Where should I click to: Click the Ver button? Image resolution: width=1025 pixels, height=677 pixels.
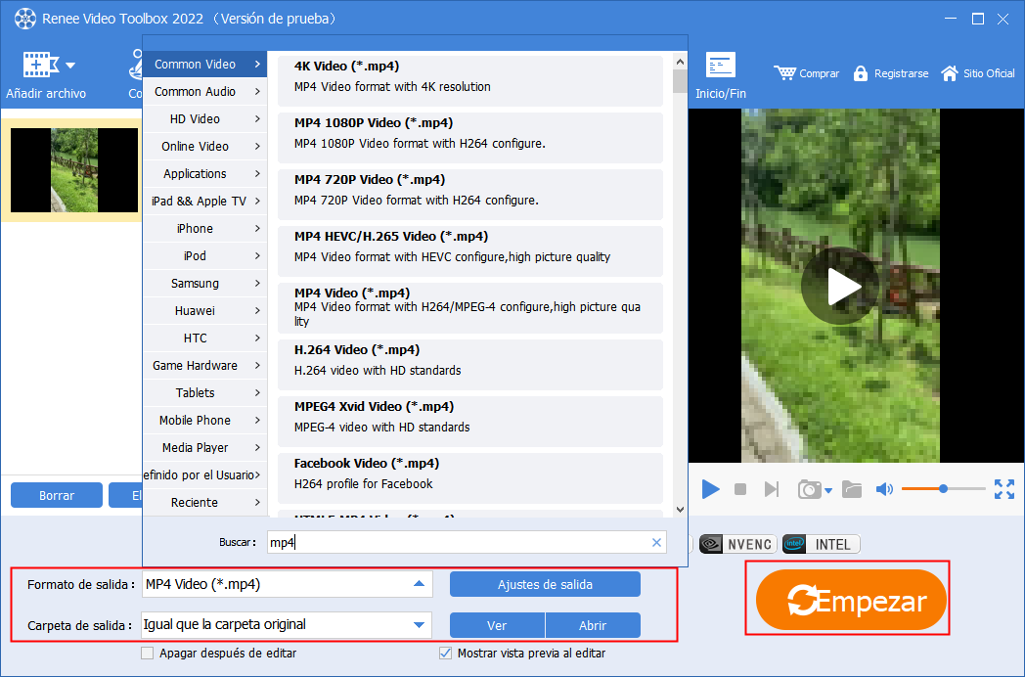point(497,625)
